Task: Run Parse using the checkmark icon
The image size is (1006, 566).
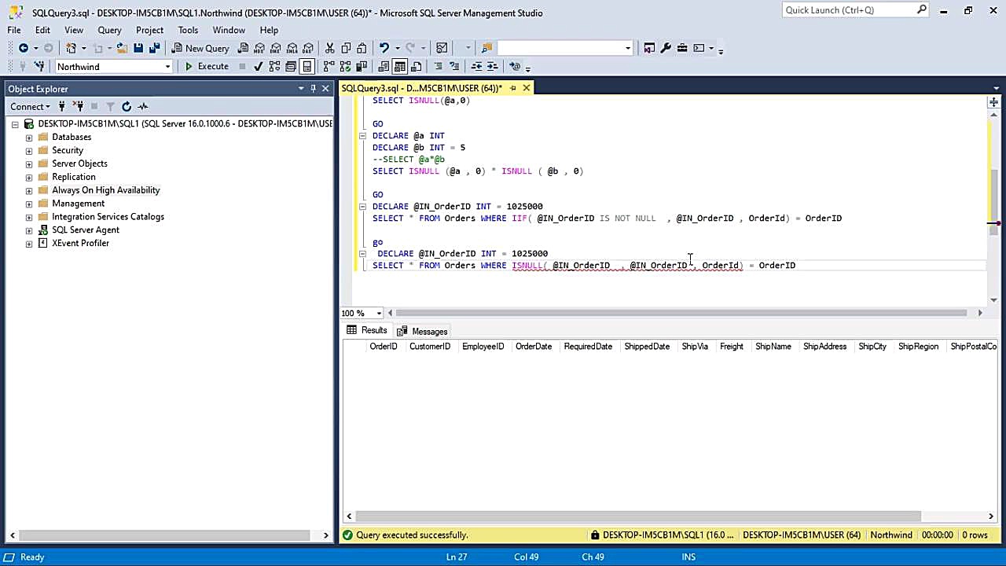Action: pos(259,66)
